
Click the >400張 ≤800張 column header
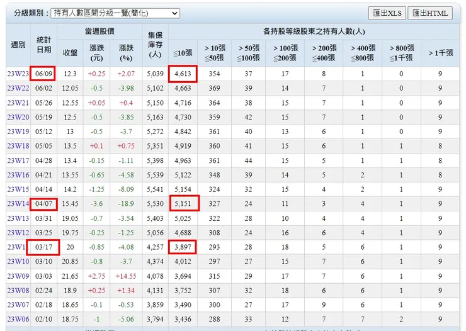click(x=362, y=53)
